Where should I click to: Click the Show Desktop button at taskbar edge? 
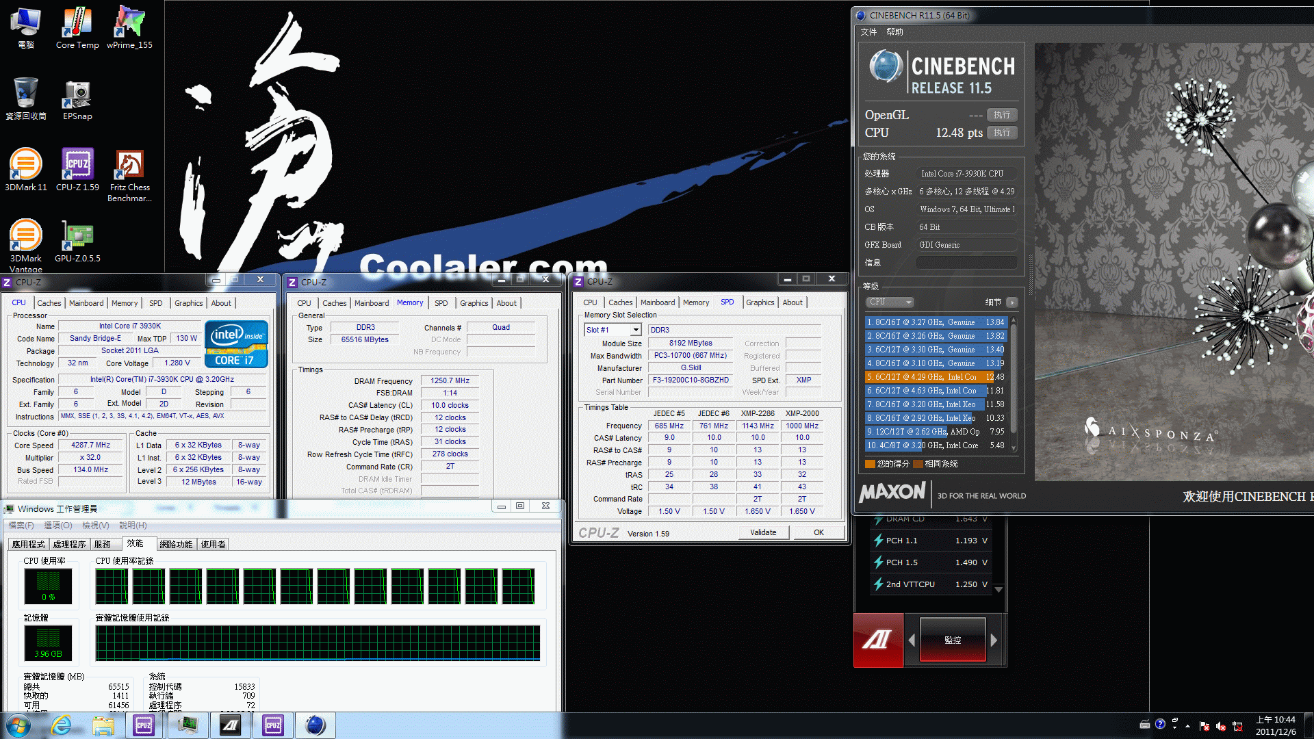click(x=1309, y=725)
